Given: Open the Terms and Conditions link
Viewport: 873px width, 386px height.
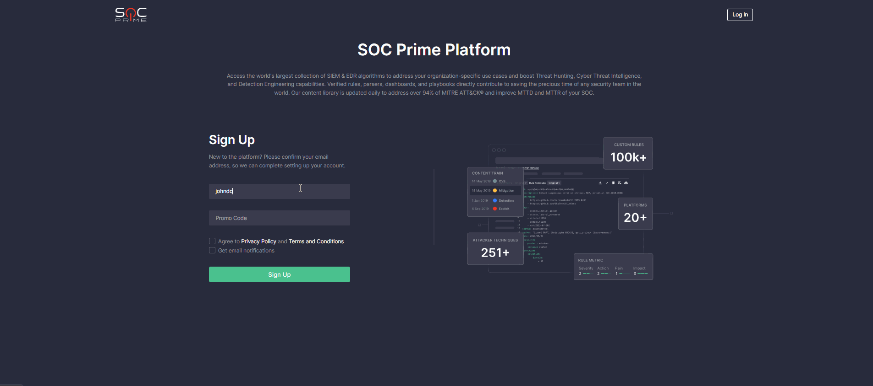Looking at the screenshot, I should click(x=316, y=241).
